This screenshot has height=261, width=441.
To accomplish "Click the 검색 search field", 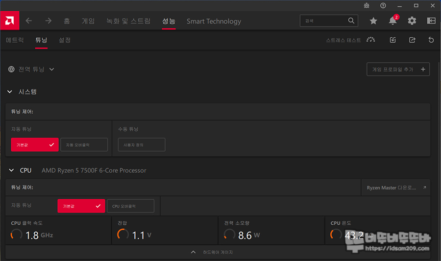I will coord(329,21).
